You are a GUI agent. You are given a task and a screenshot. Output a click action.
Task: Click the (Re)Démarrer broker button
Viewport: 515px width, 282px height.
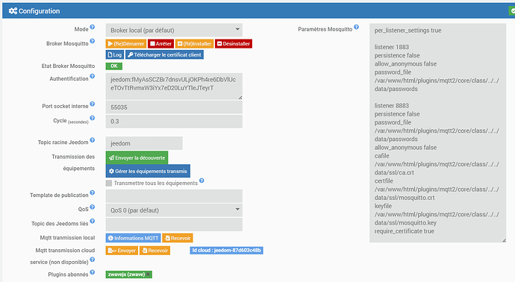coord(126,44)
